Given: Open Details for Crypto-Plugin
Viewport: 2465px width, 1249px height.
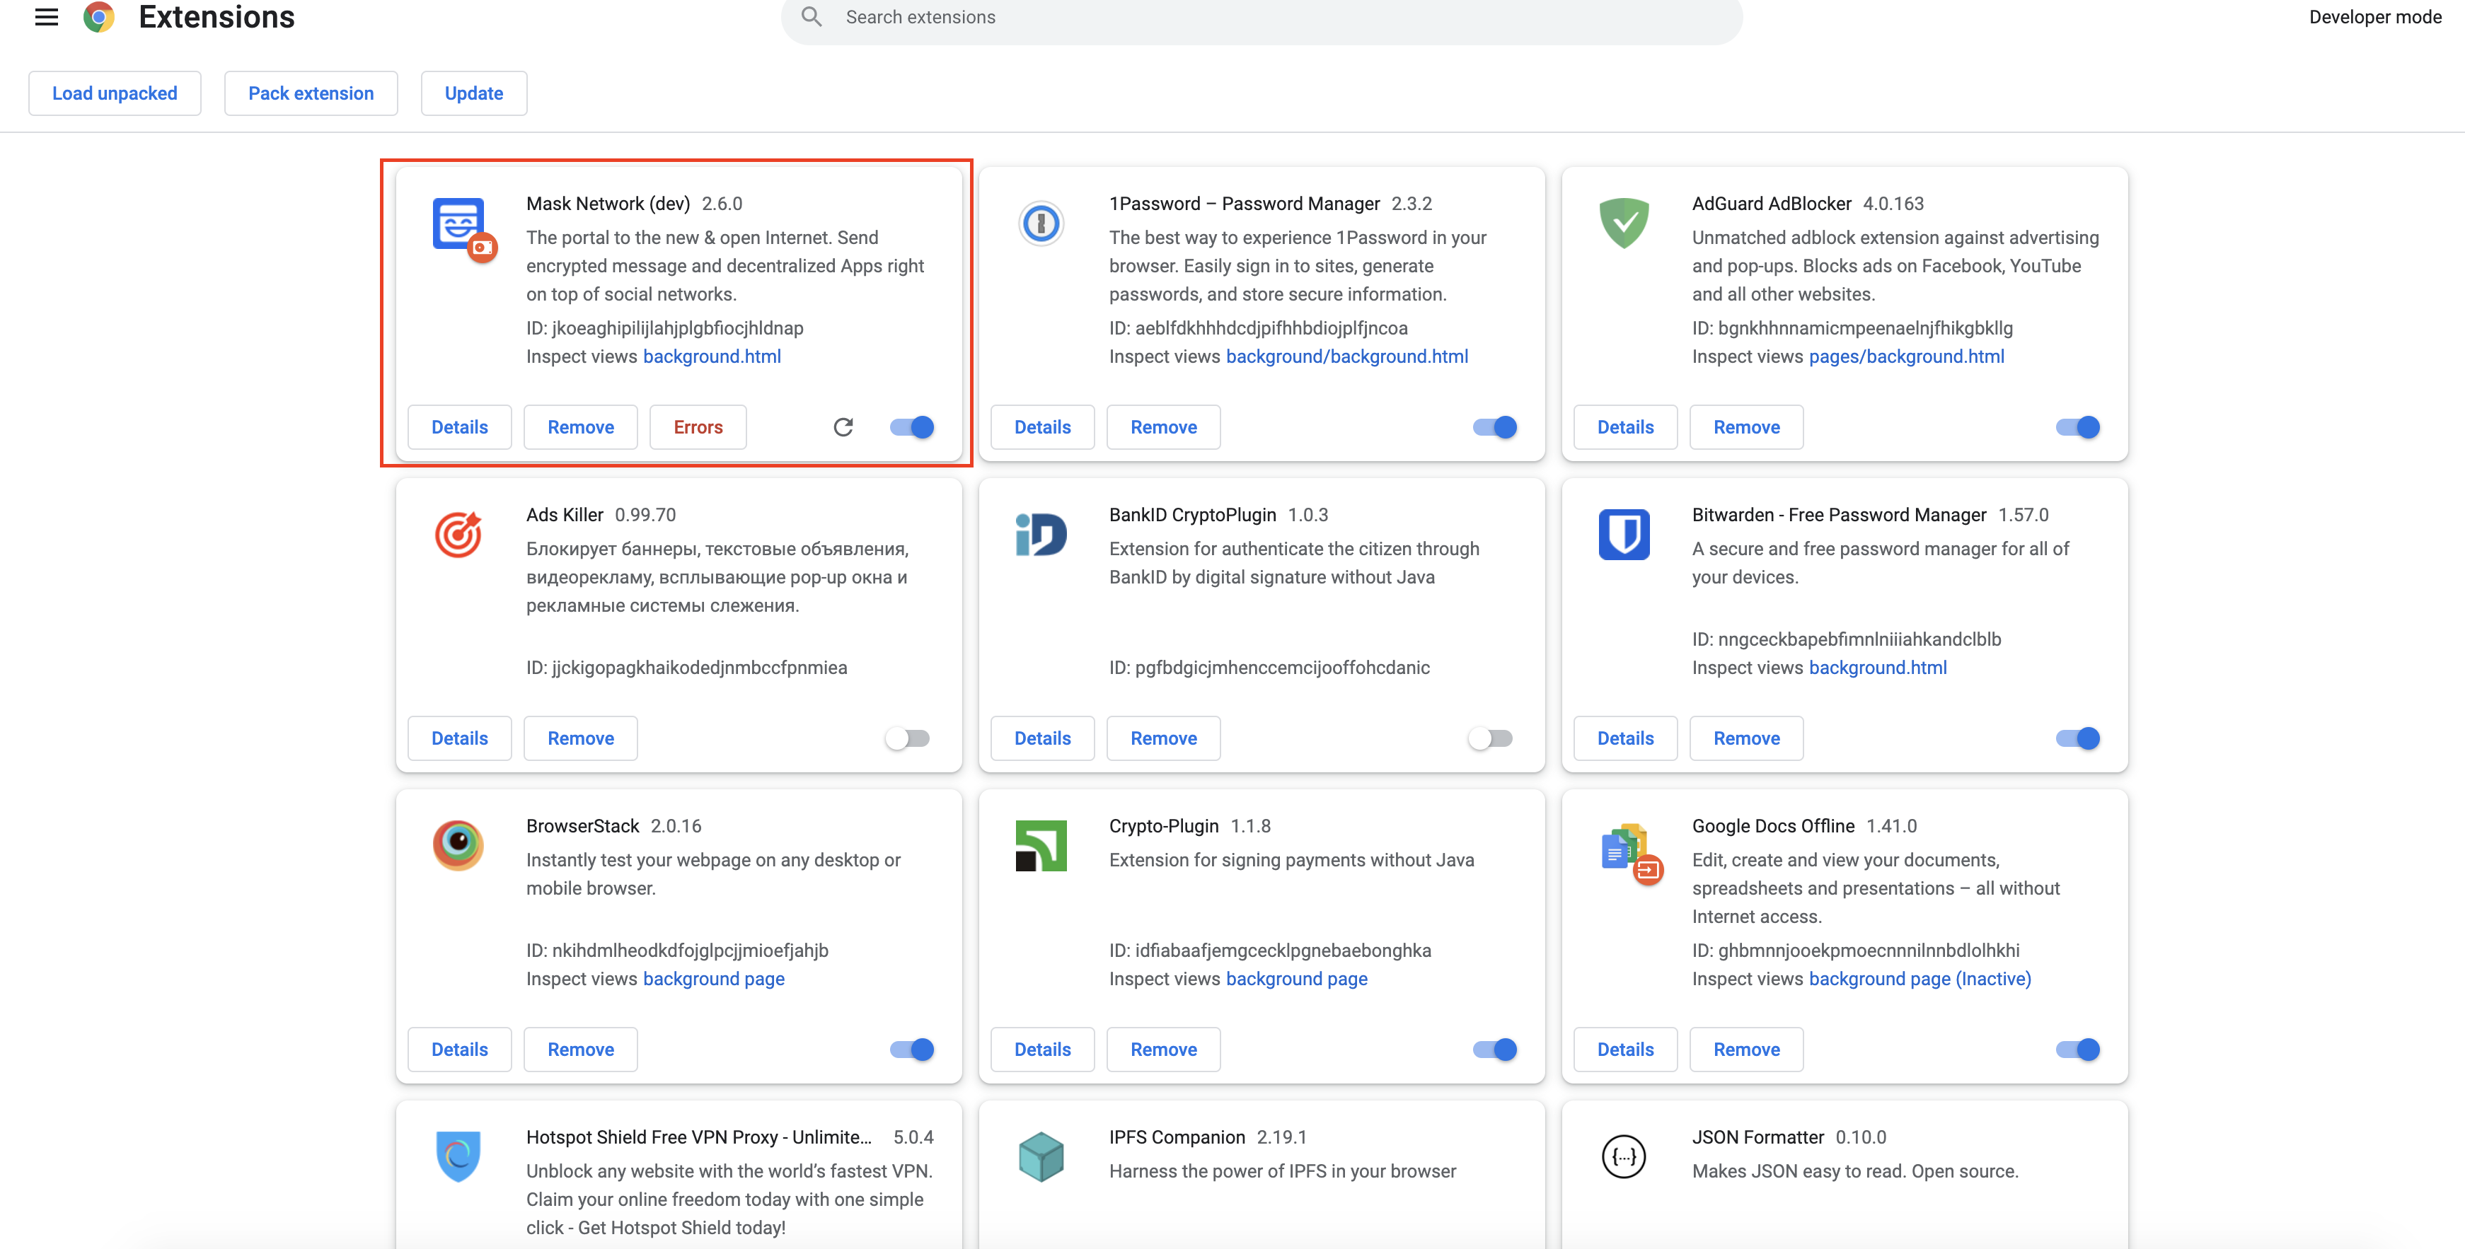Looking at the screenshot, I should click(1042, 1049).
